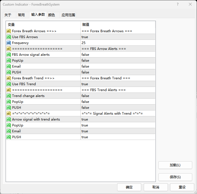Viewport: 197px width, 194px height.
Task: Select the true value of the bottom Email row
Action: coord(118,131)
